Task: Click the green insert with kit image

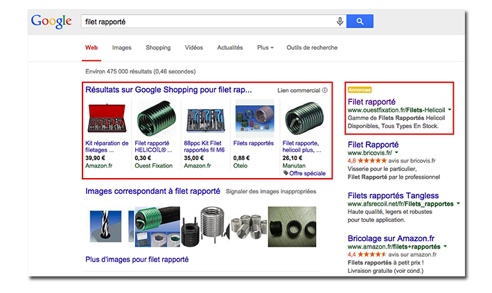Action: [x=157, y=227]
